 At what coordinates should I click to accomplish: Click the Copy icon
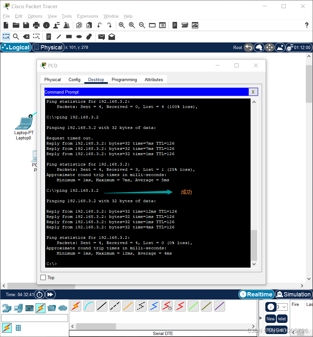[x=79, y=26]
